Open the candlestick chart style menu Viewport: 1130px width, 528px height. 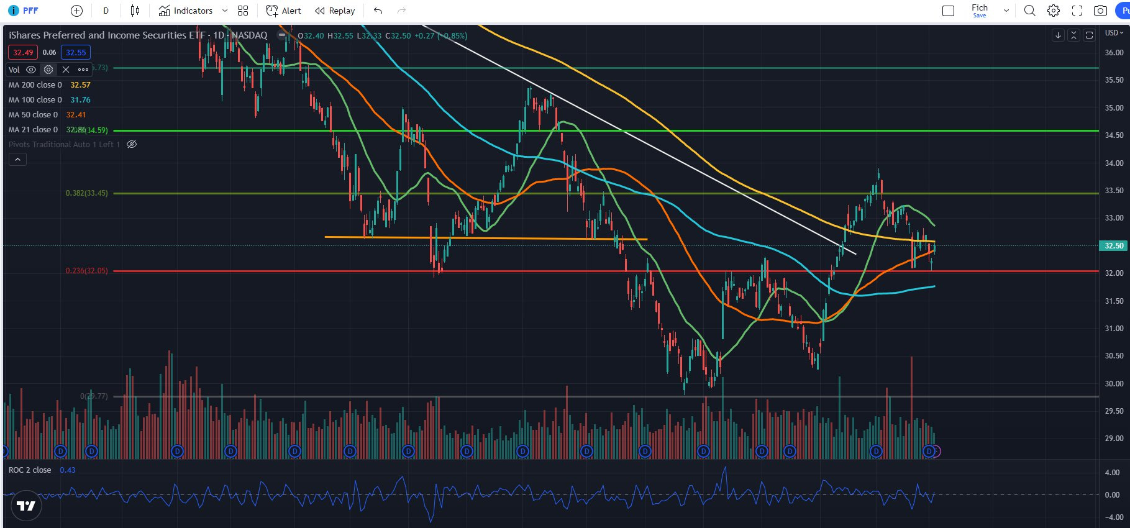pos(135,11)
